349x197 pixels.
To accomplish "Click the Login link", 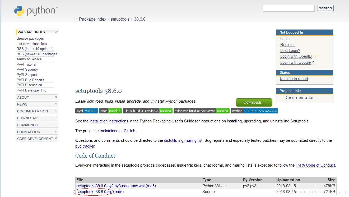I will point(285,39).
